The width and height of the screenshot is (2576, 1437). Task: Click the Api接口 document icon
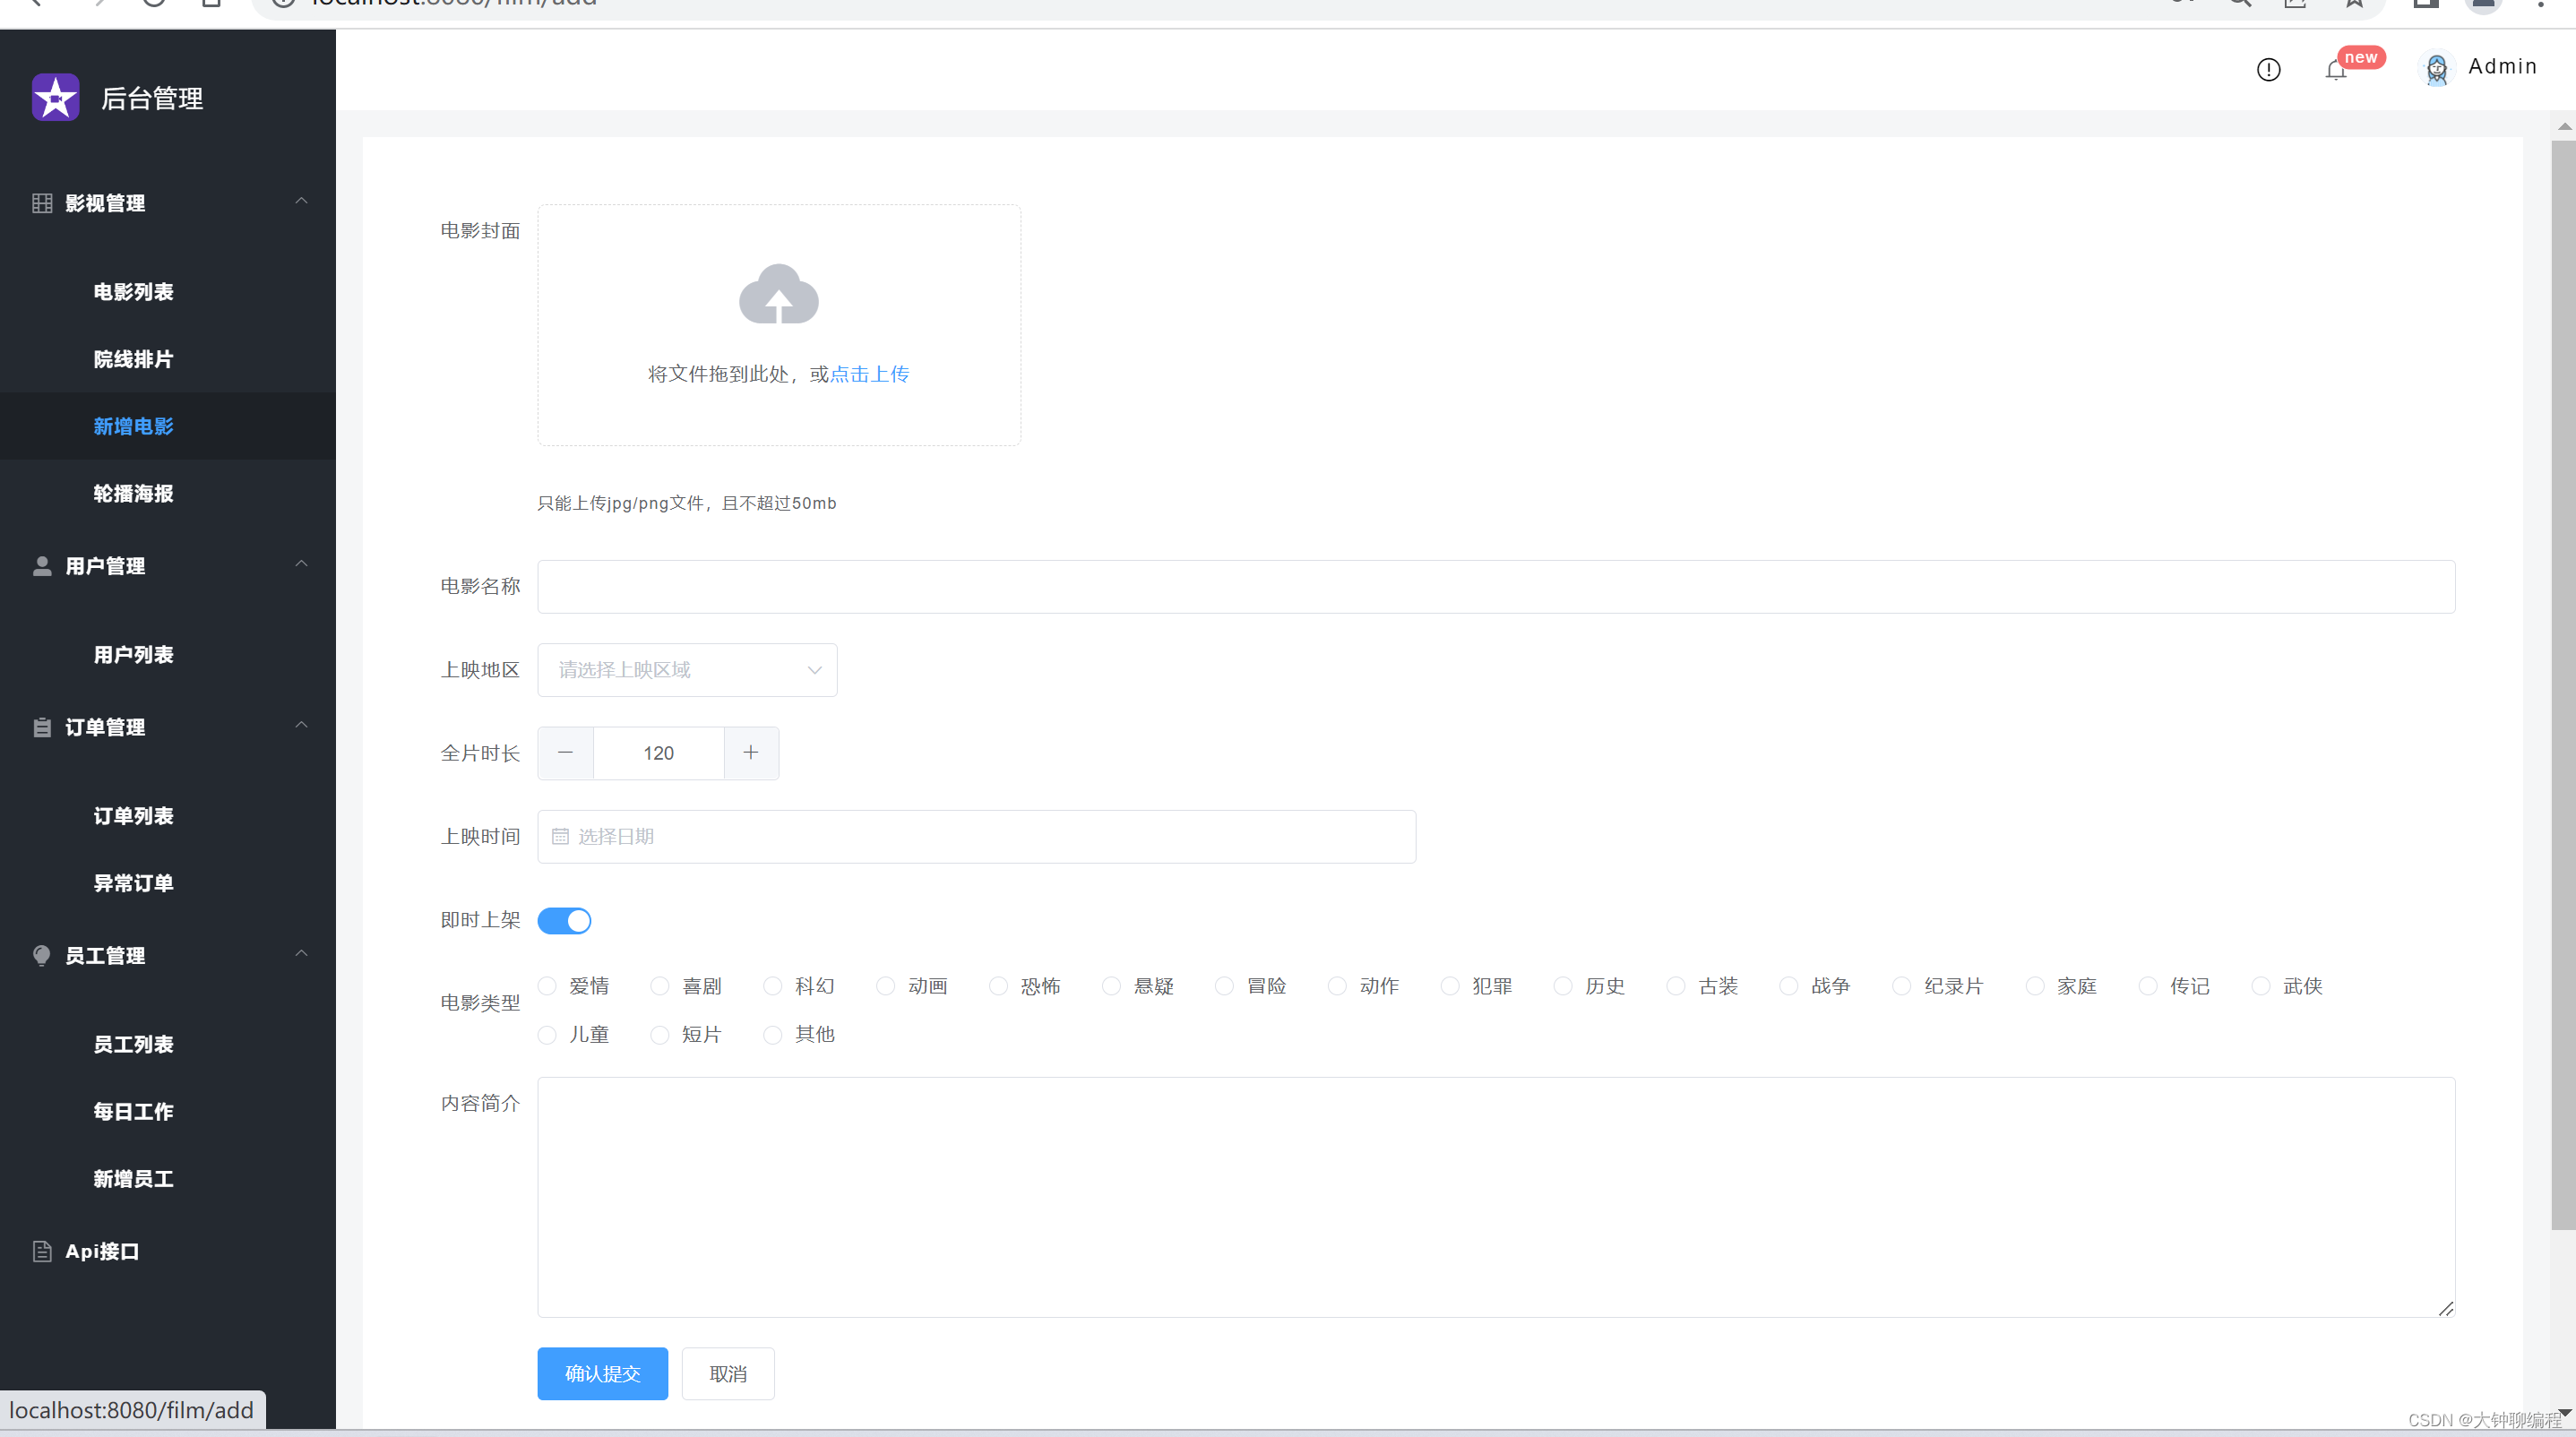(42, 1251)
